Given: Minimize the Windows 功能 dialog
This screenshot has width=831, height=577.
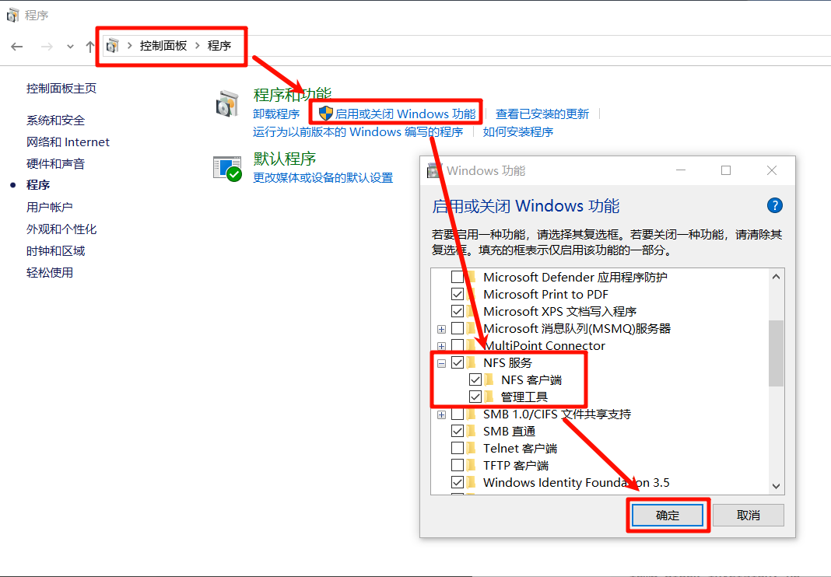Looking at the screenshot, I should click(681, 170).
